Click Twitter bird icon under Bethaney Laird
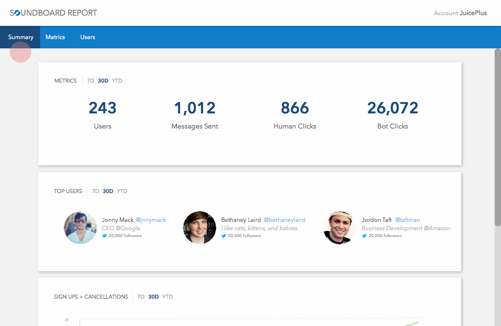The height and width of the screenshot is (326, 501). click(x=224, y=236)
